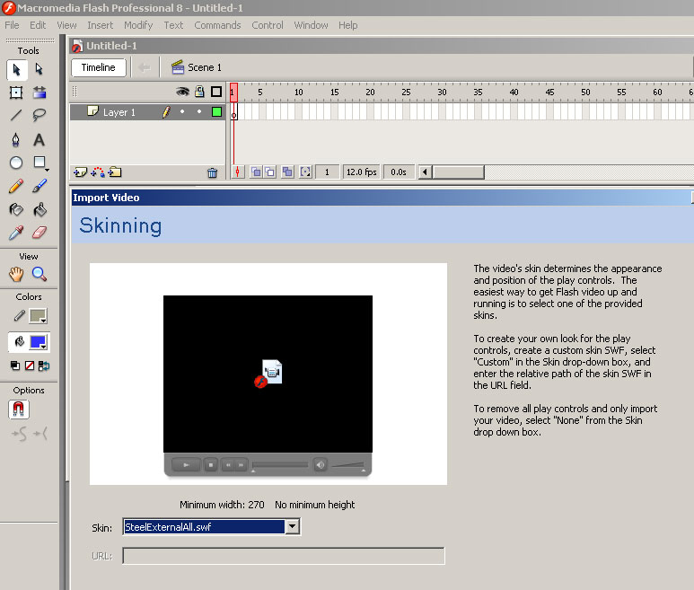Click the URL input field
The image size is (694, 590).
tap(284, 556)
